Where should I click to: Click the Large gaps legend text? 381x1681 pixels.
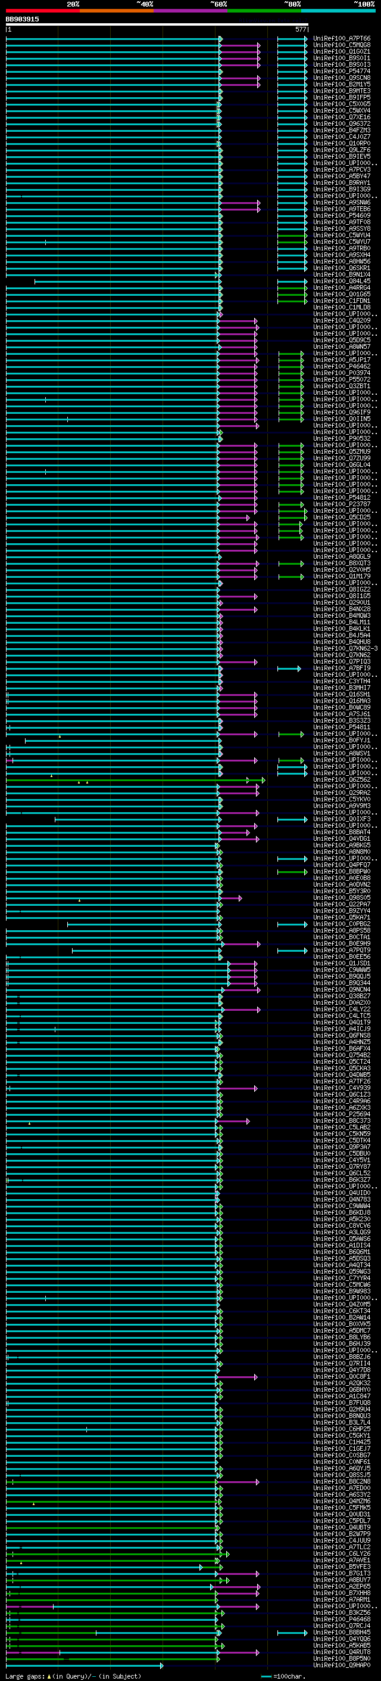pos(73,1676)
